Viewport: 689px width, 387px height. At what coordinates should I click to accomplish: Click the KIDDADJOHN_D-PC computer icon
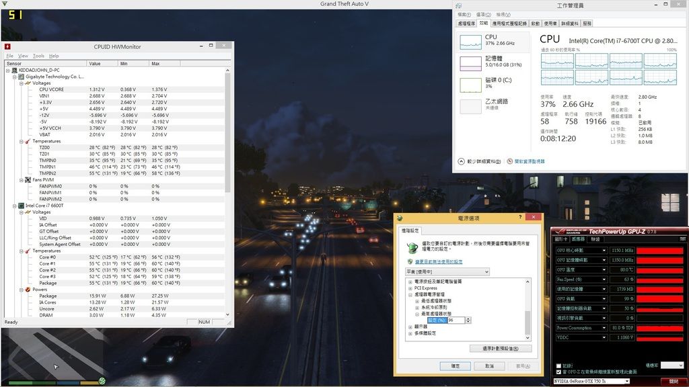pyautogui.click(x=15, y=70)
